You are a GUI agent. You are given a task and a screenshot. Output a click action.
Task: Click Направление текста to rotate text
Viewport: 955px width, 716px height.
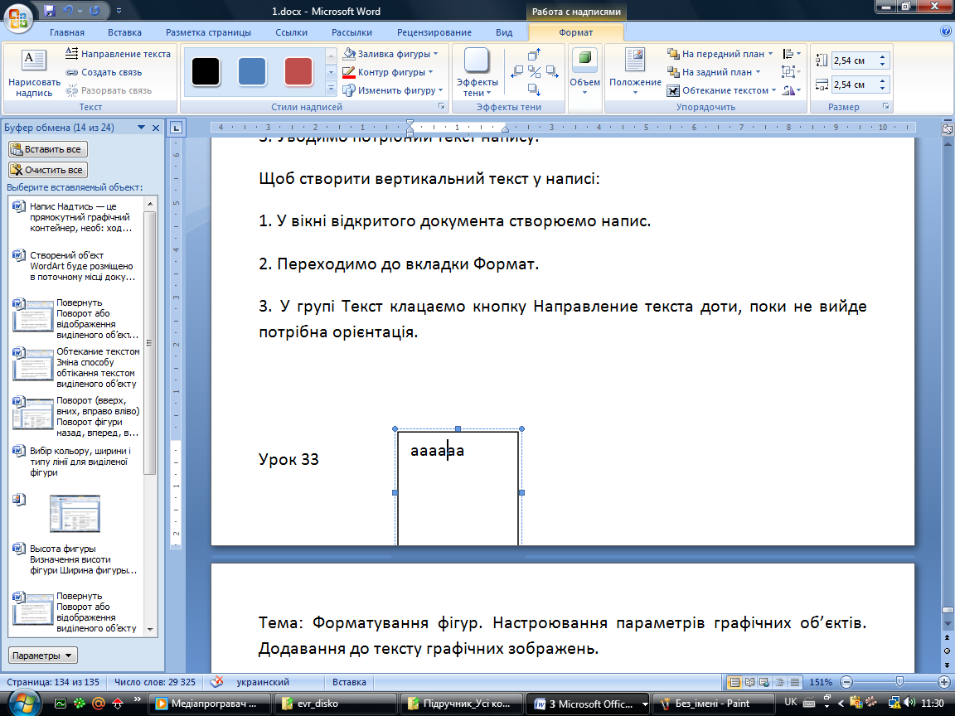[x=119, y=54]
